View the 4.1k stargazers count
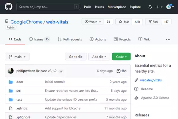 (x=137, y=22)
